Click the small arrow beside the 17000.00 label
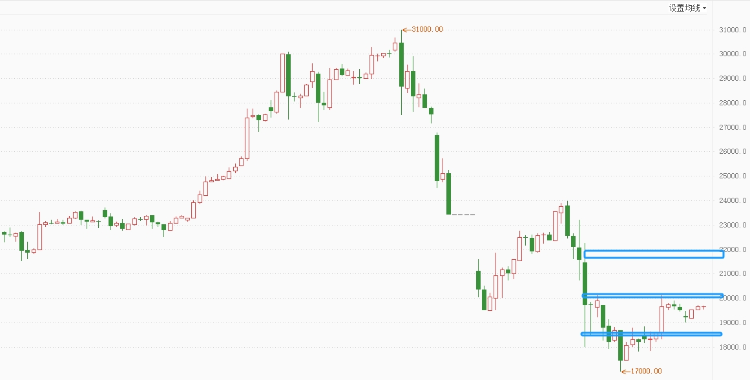This screenshot has width=750, height=380. pos(625,371)
